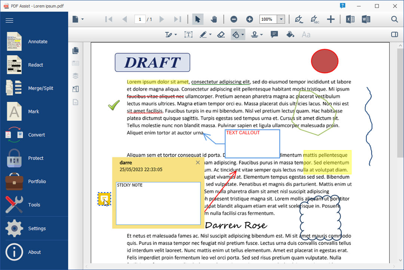404x270 pixels.
Task: Switch to the Redact section
Action: pyautogui.click(x=36, y=65)
